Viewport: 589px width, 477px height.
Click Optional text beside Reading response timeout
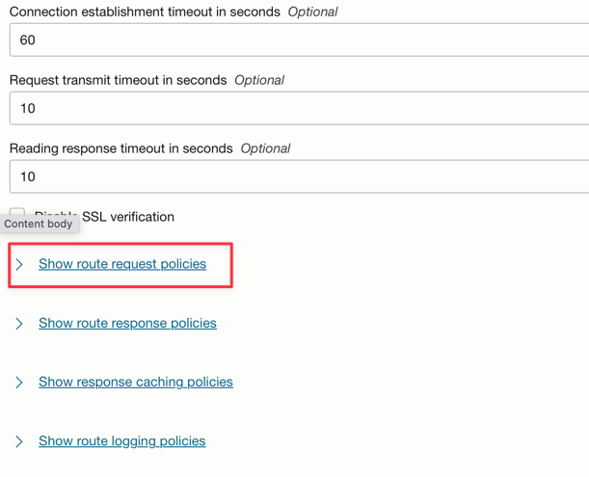(x=265, y=148)
